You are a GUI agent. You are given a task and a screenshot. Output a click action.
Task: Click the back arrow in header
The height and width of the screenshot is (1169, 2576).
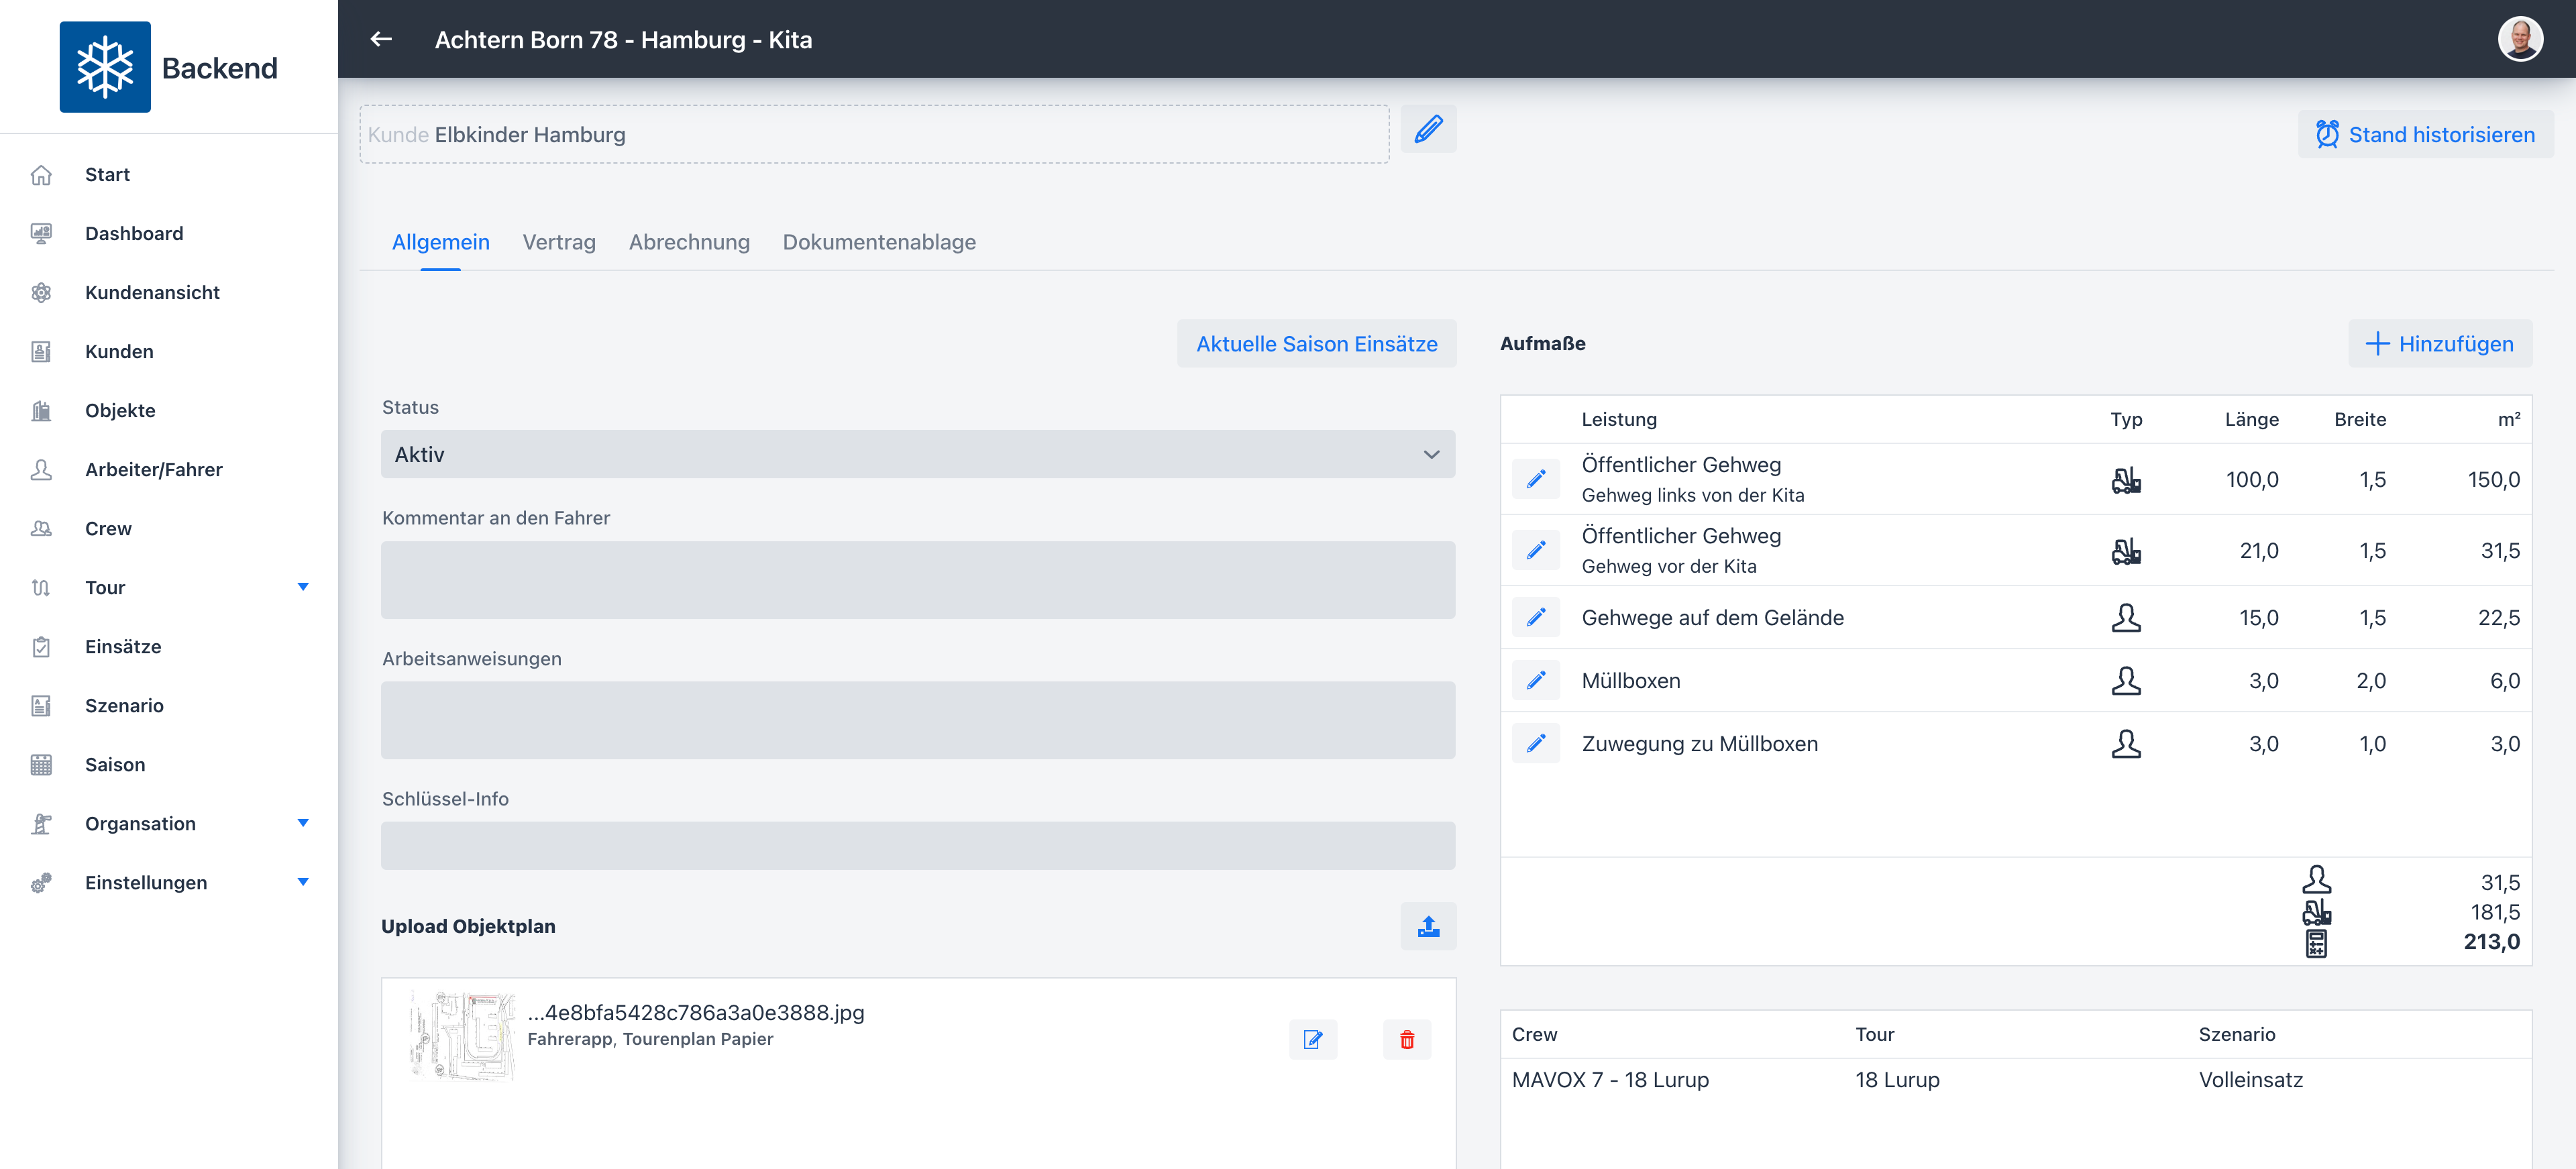381,39
